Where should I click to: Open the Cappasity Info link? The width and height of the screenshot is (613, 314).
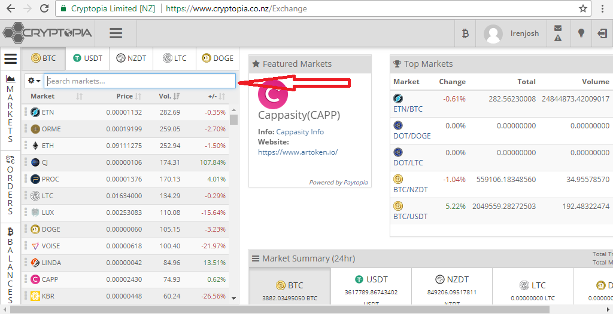tap(300, 132)
